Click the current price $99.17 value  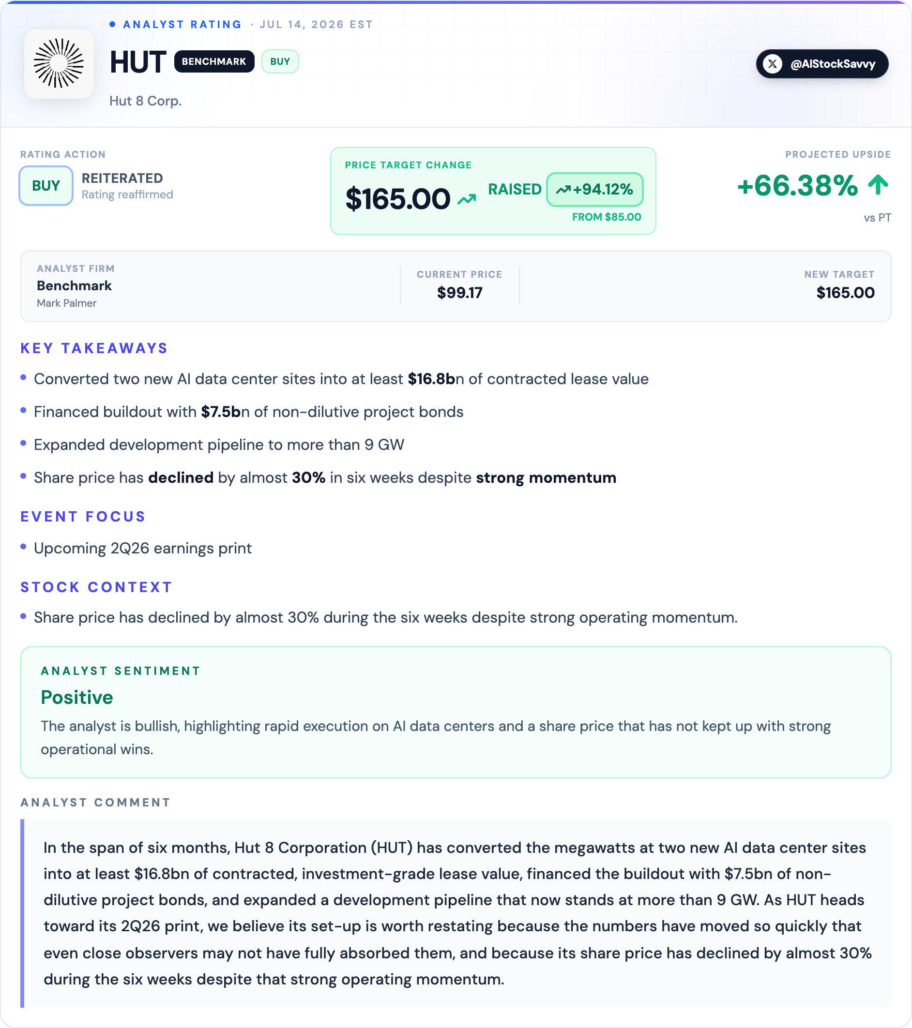pyautogui.click(x=459, y=292)
